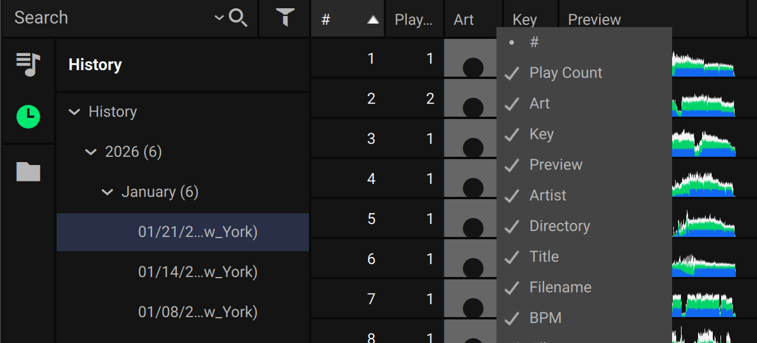Screen dimensions: 757x343
Task: Uncheck the Play Count column option
Action: click(x=565, y=73)
